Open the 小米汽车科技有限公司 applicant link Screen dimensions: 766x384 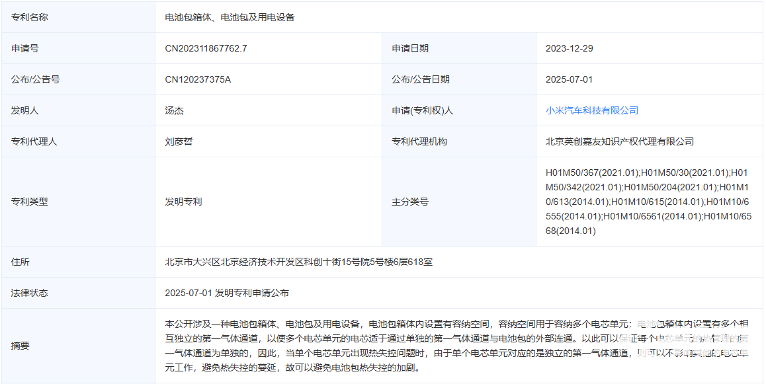pos(591,110)
